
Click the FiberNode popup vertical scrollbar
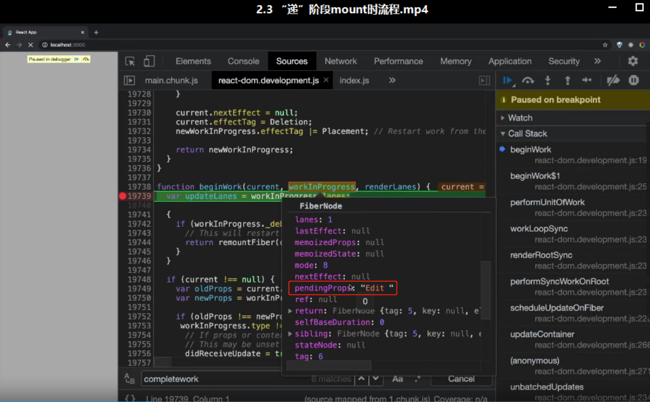click(x=486, y=290)
